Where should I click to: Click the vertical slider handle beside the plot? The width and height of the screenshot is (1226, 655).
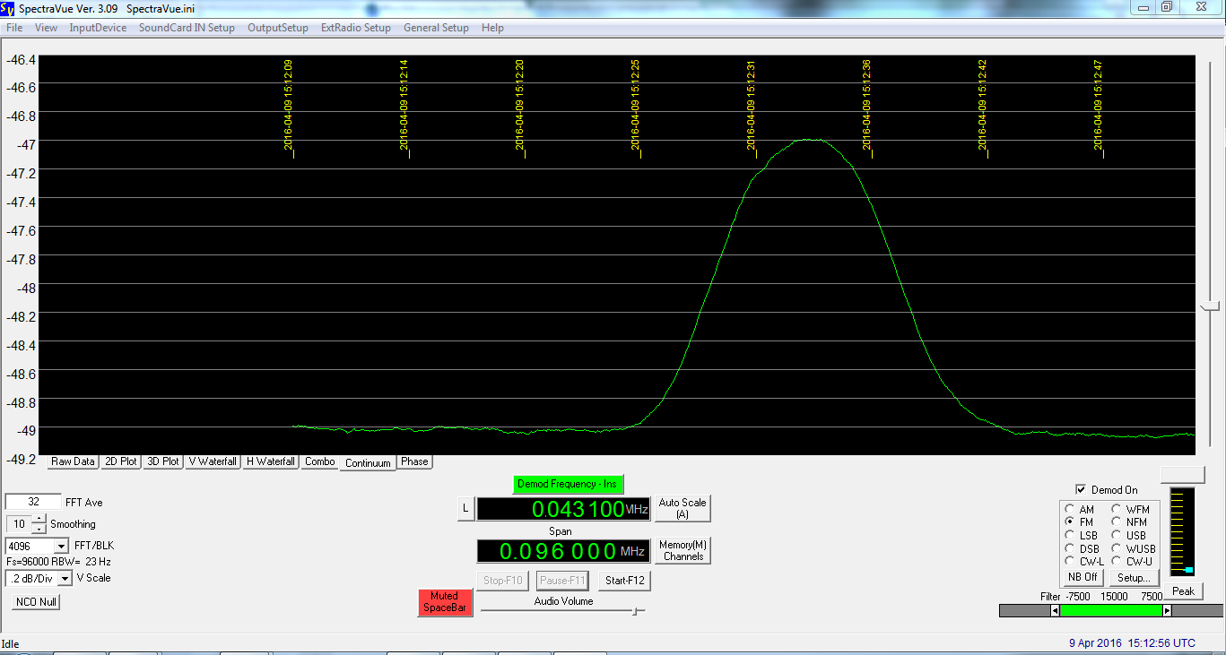[1210, 306]
